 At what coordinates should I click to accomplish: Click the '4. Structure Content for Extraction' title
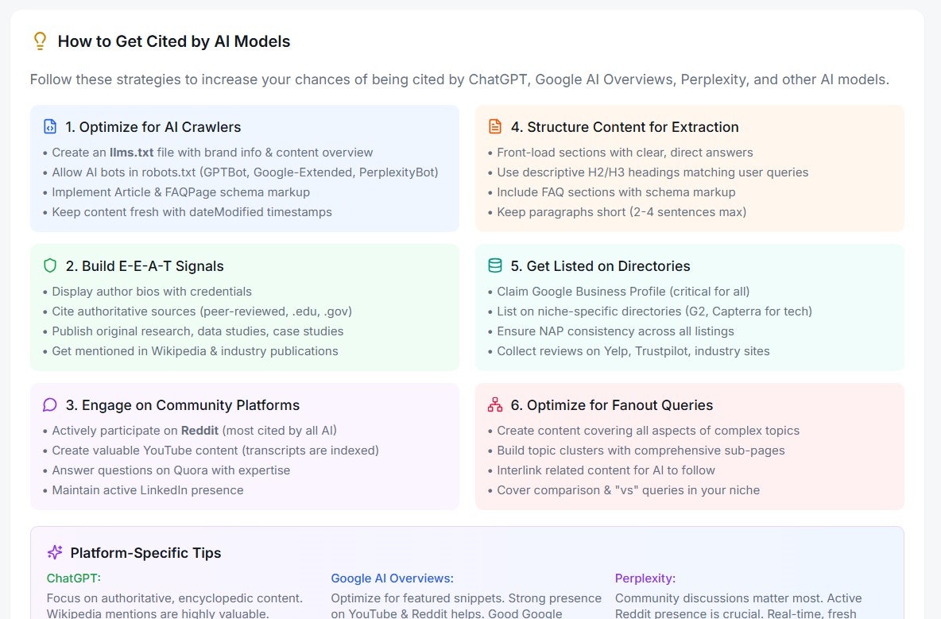coord(625,127)
